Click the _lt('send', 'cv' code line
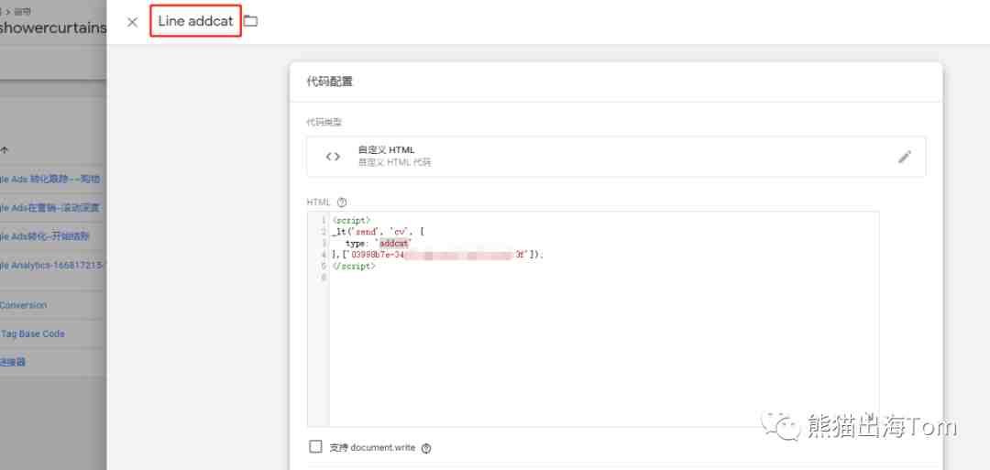 point(379,232)
